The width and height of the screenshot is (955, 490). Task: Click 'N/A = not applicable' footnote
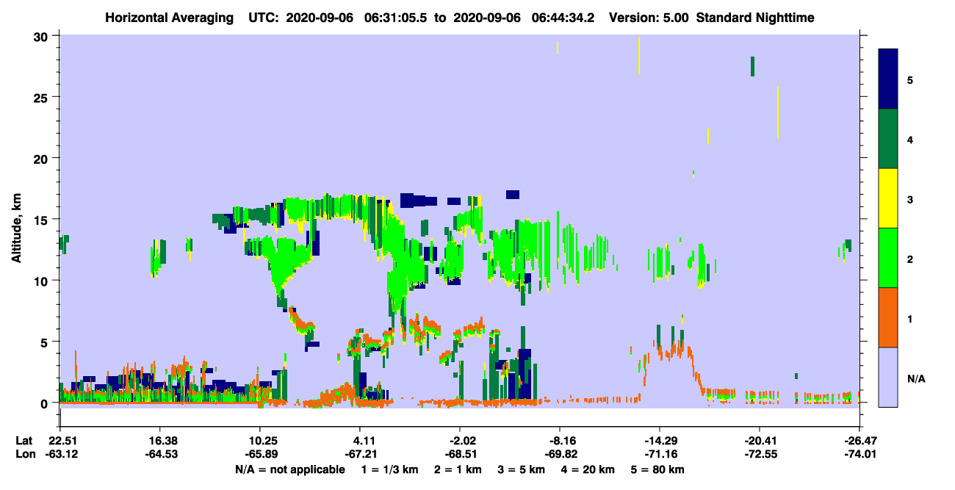(x=289, y=469)
